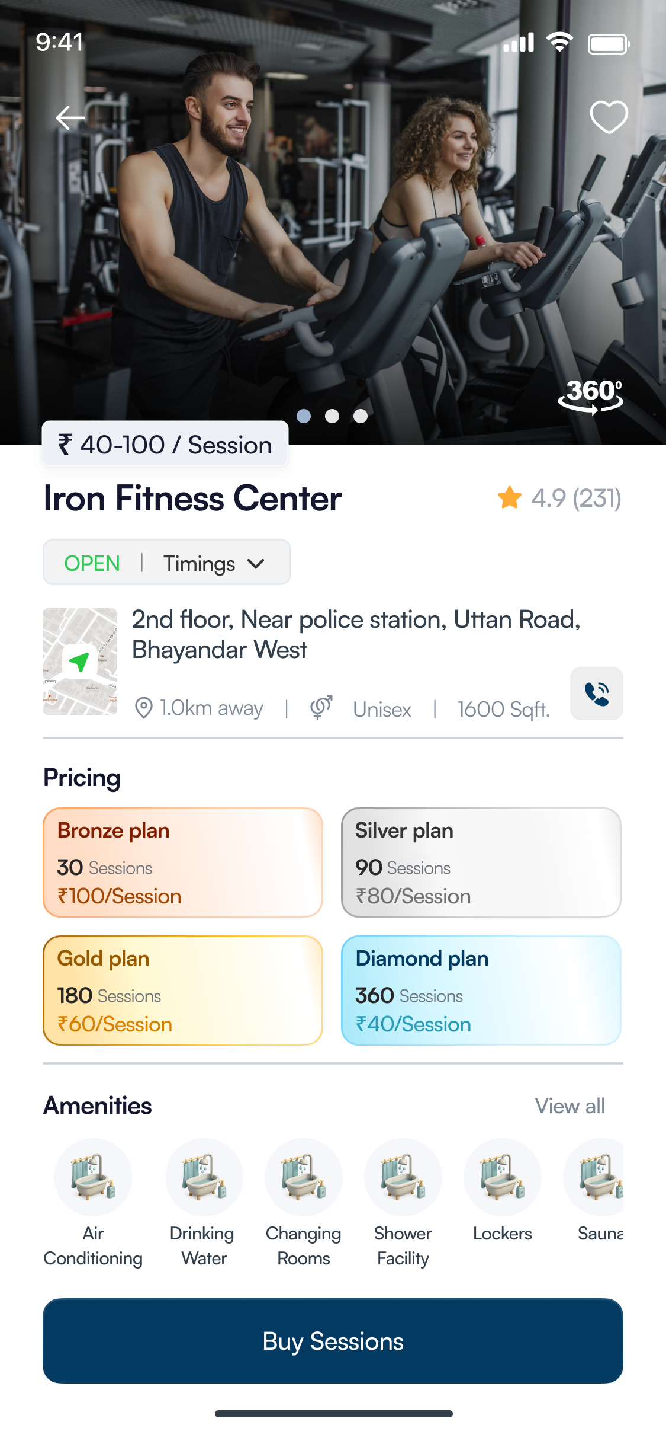Tap the Sauna amenity icon
666x1444 pixels.
(x=598, y=1177)
